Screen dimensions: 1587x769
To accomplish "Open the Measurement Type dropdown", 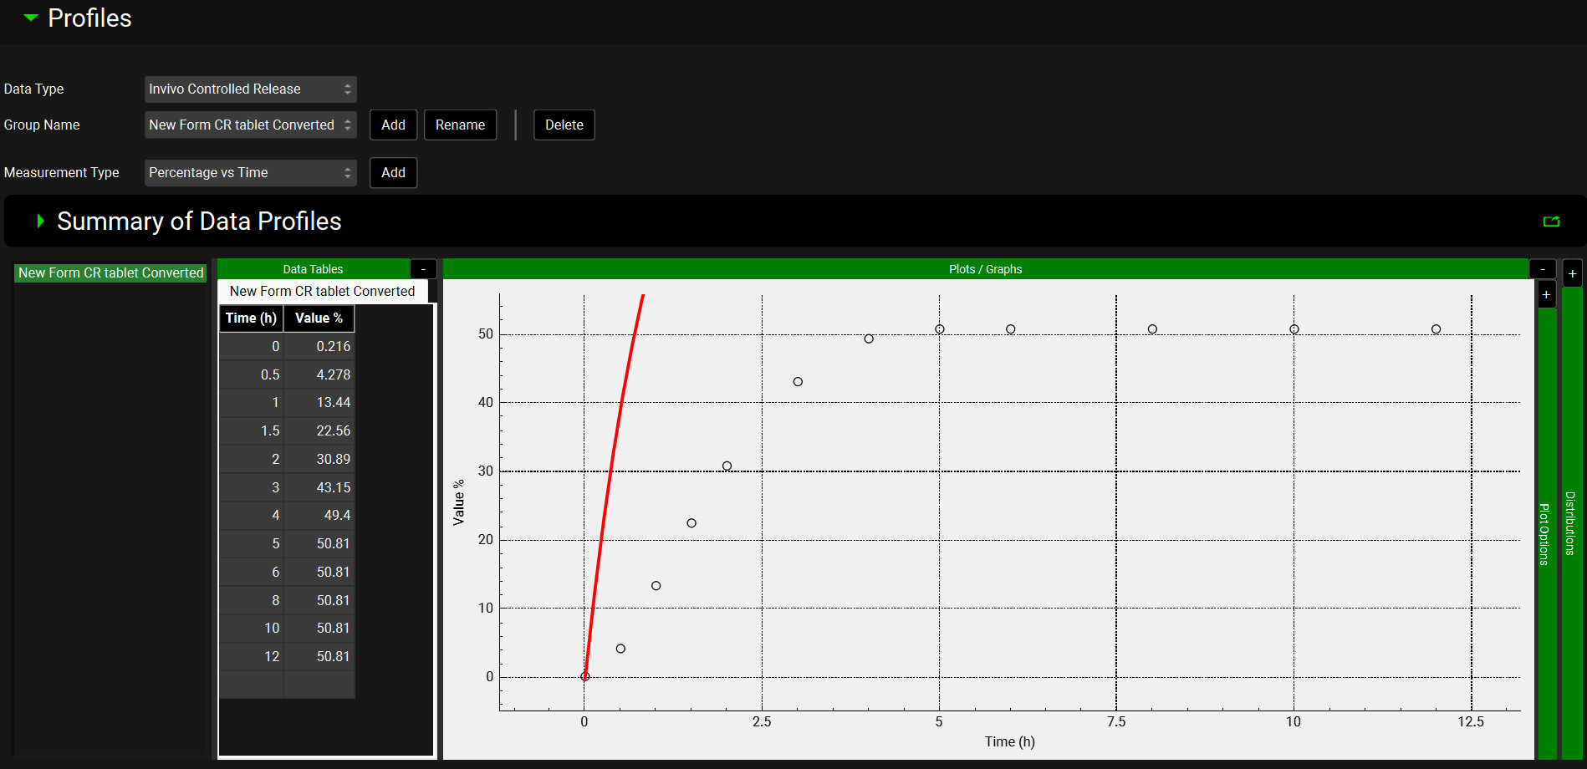I will (250, 173).
